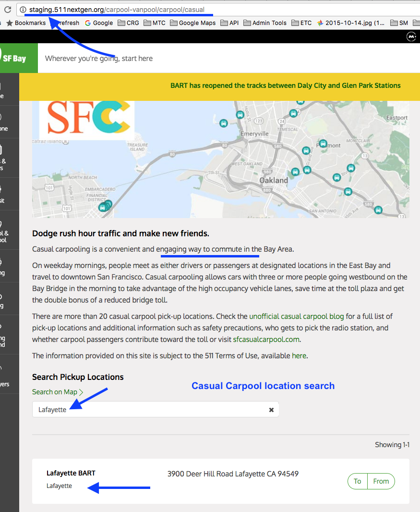
Task: Select the carpool marker near route 24 shield
Action: [x=293, y=113]
